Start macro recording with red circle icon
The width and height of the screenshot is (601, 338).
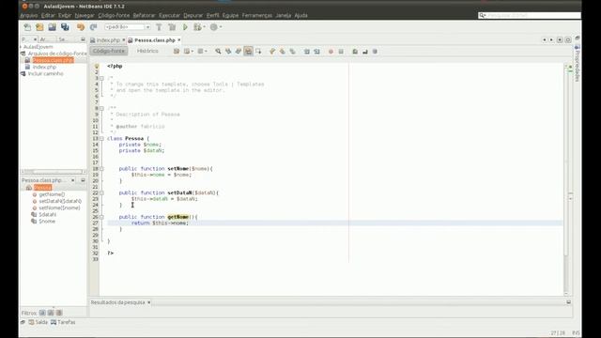click(x=331, y=52)
